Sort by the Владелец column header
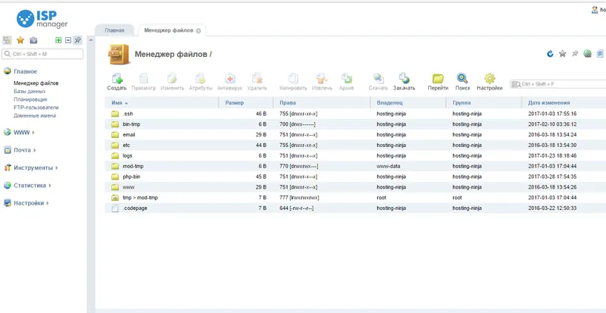The width and height of the screenshot is (606, 313). tap(408, 103)
